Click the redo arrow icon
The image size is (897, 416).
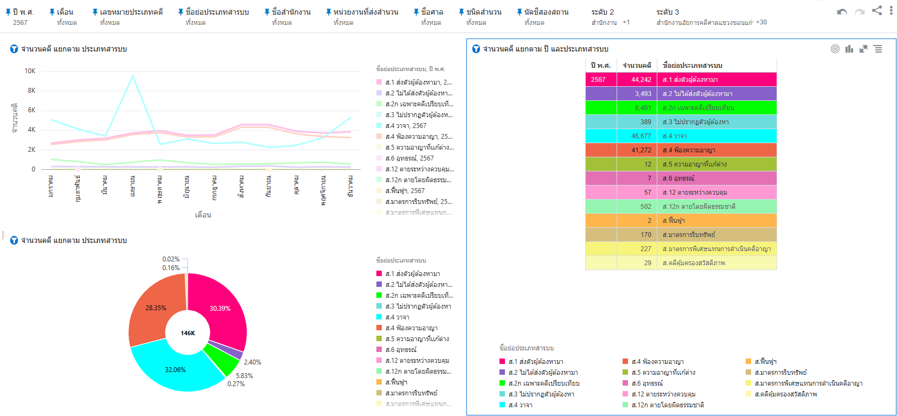click(860, 12)
